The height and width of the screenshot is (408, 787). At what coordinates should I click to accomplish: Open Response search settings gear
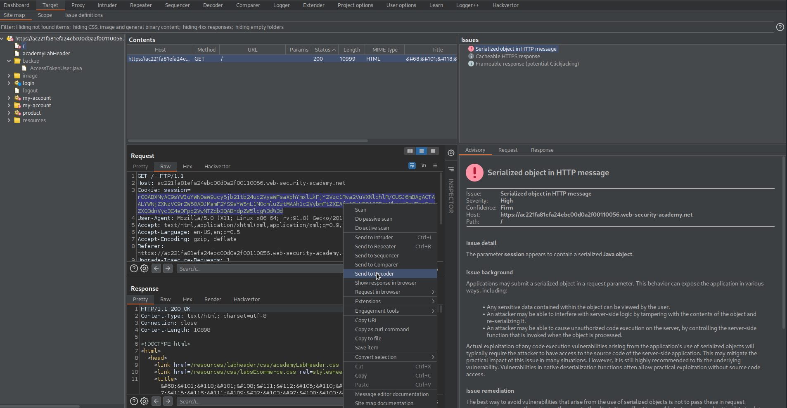click(144, 401)
